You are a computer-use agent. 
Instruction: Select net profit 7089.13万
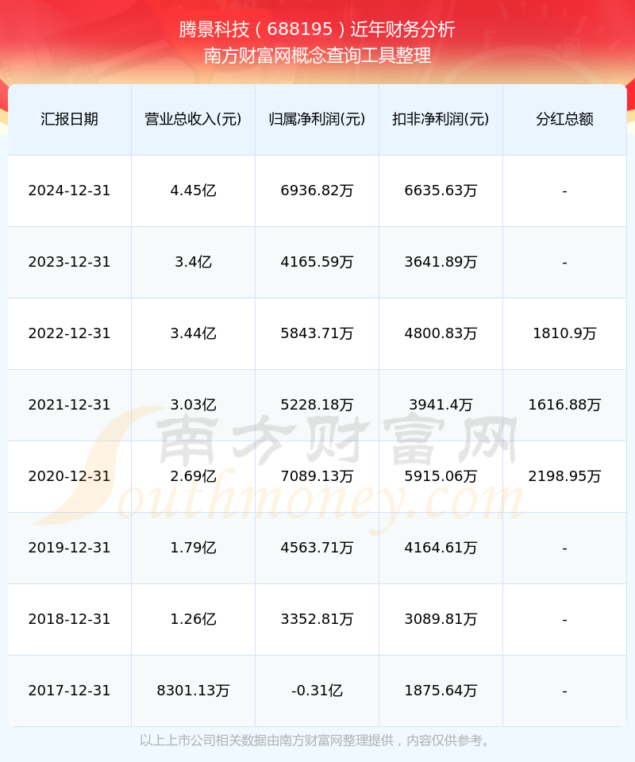coord(317,476)
